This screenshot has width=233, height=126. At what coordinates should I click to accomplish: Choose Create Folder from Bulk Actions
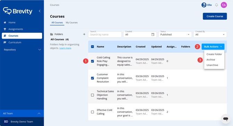214,54
